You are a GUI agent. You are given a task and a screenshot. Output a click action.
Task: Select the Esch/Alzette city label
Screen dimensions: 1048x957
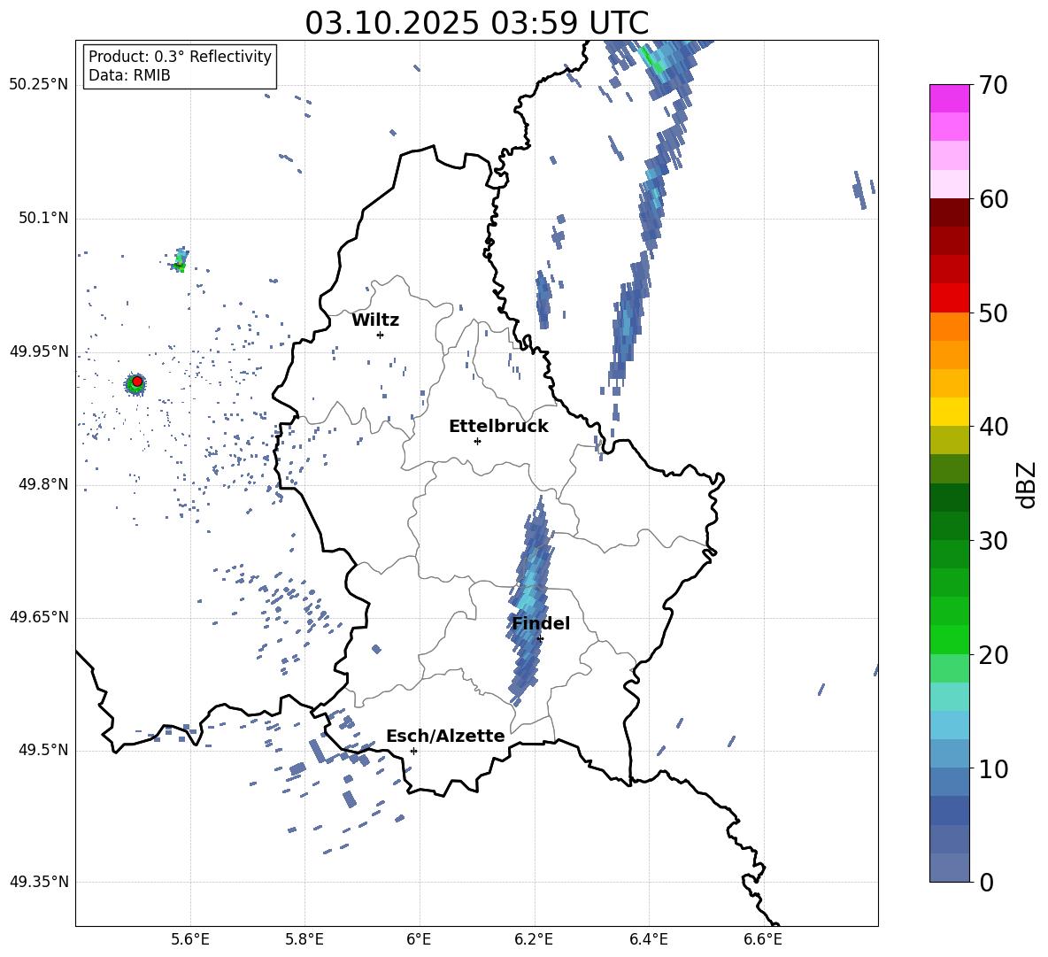click(x=445, y=736)
